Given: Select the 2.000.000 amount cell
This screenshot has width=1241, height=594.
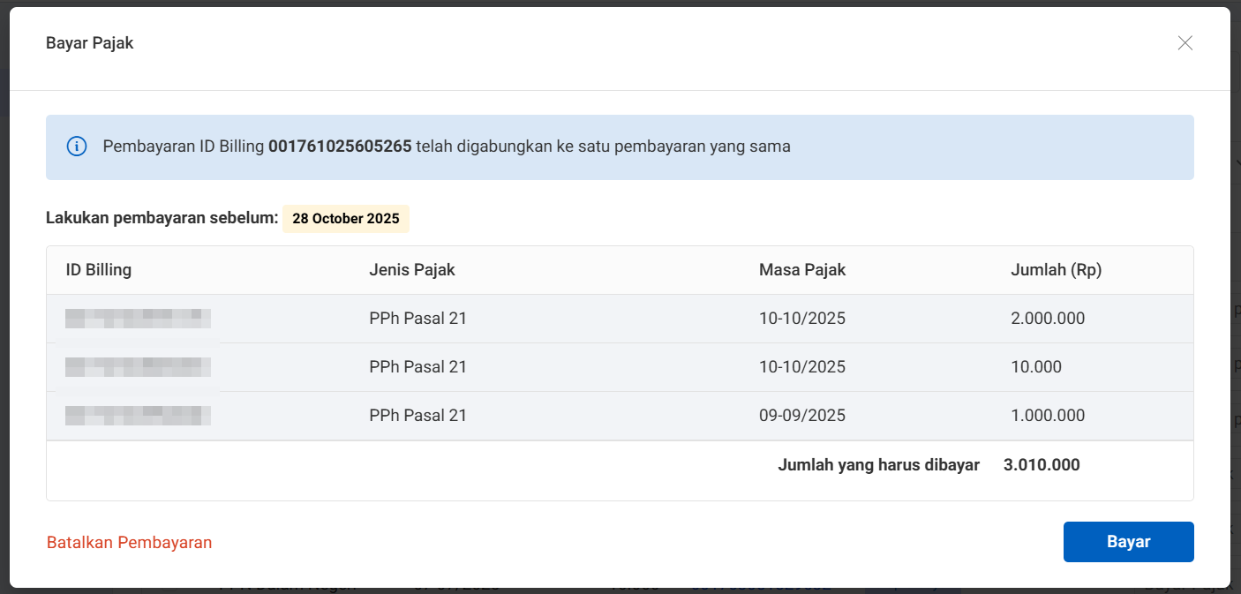Looking at the screenshot, I should pos(1048,319).
